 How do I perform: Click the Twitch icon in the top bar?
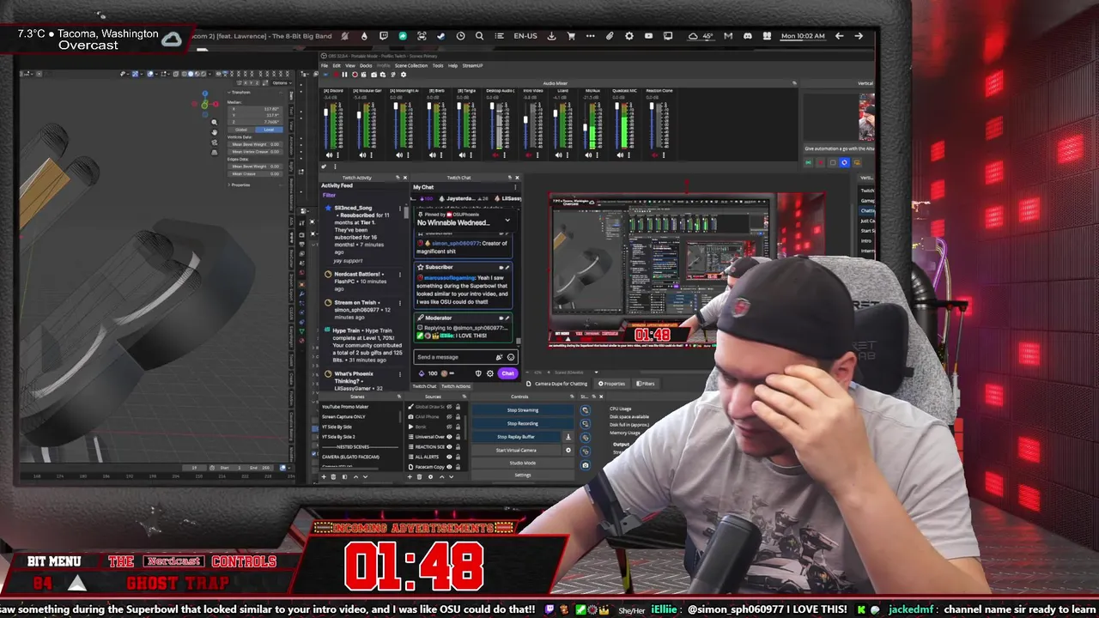[384, 36]
